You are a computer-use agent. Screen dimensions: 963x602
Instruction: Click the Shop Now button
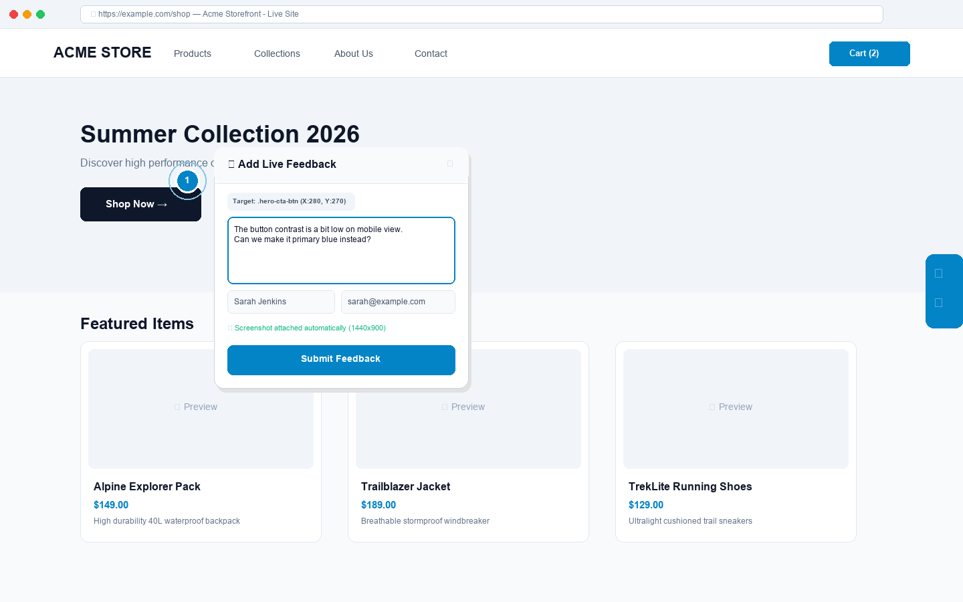click(x=140, y=204)
